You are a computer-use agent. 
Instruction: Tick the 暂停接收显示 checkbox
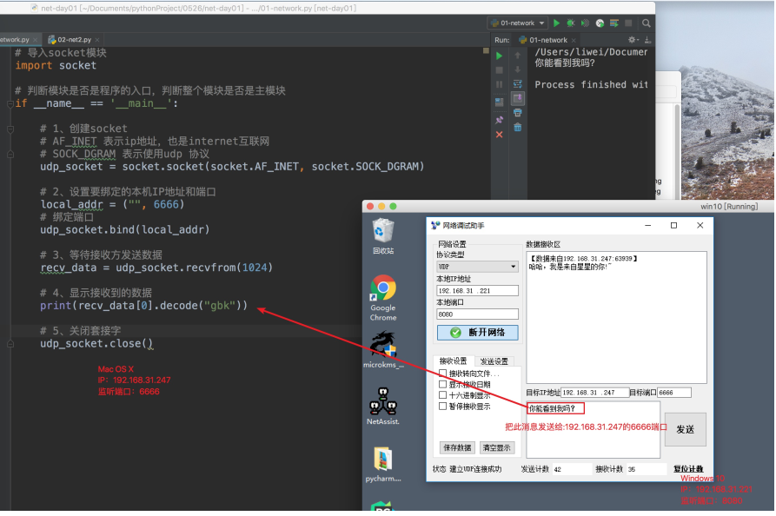point(443,406)
